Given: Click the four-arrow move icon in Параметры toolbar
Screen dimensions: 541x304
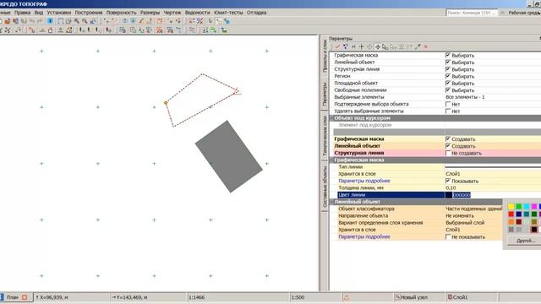Looking at the screenshot, I should click(378, 46).
